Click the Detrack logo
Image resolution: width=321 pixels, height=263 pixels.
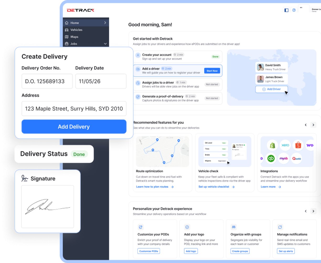80,10
